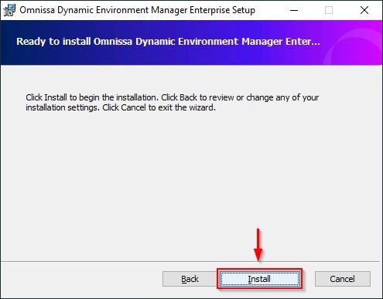Cancel the setup wizard
The height and width of the screenshot is (299, 383).
point(343,279)
